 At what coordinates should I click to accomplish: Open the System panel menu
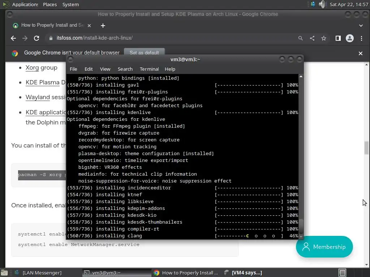click(x=70, y=4)
